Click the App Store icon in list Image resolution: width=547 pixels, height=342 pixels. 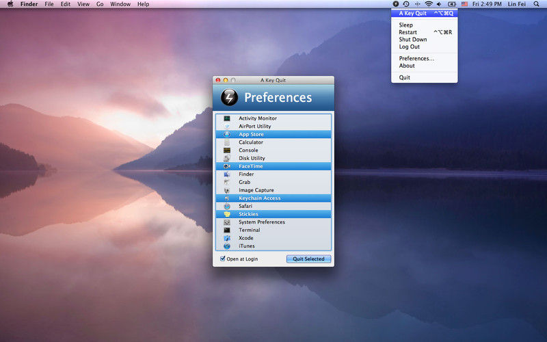[227, 134]
